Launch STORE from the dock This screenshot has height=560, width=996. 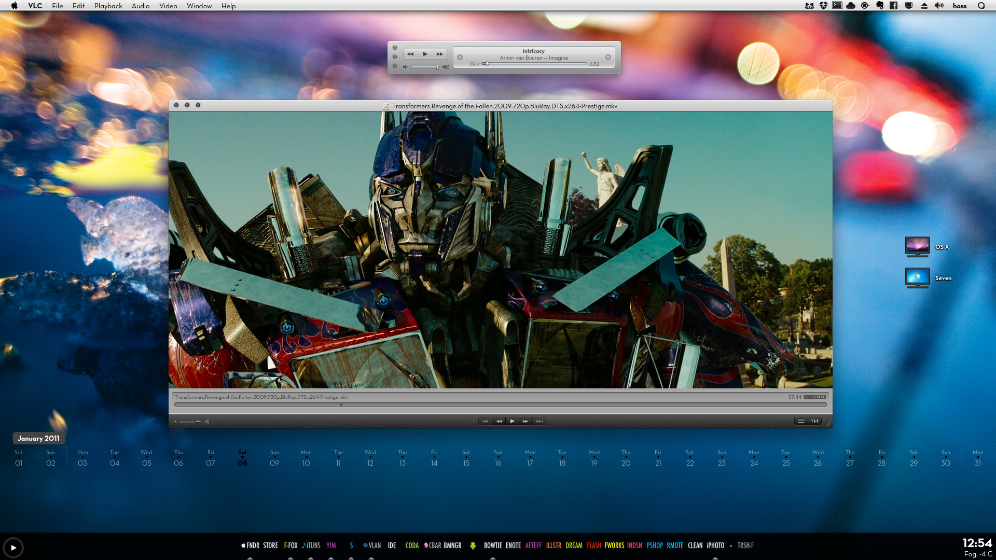click(x=270, y=545)
